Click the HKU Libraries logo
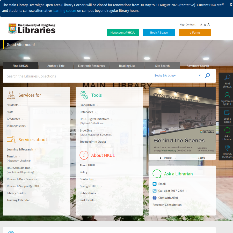The width and height of the screenshot is (233, 233). tap(32, 29)
